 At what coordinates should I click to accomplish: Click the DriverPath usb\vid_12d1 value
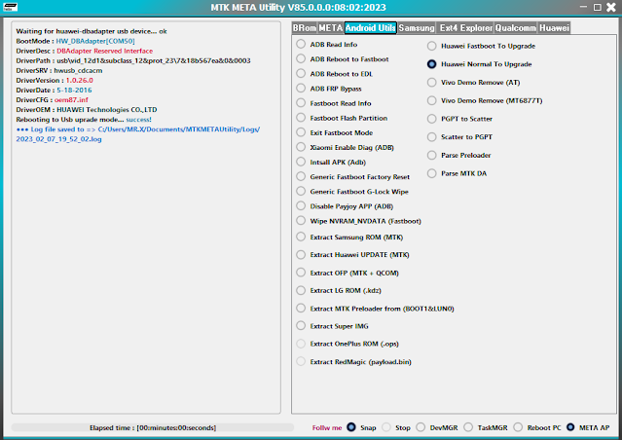point(154,60)
